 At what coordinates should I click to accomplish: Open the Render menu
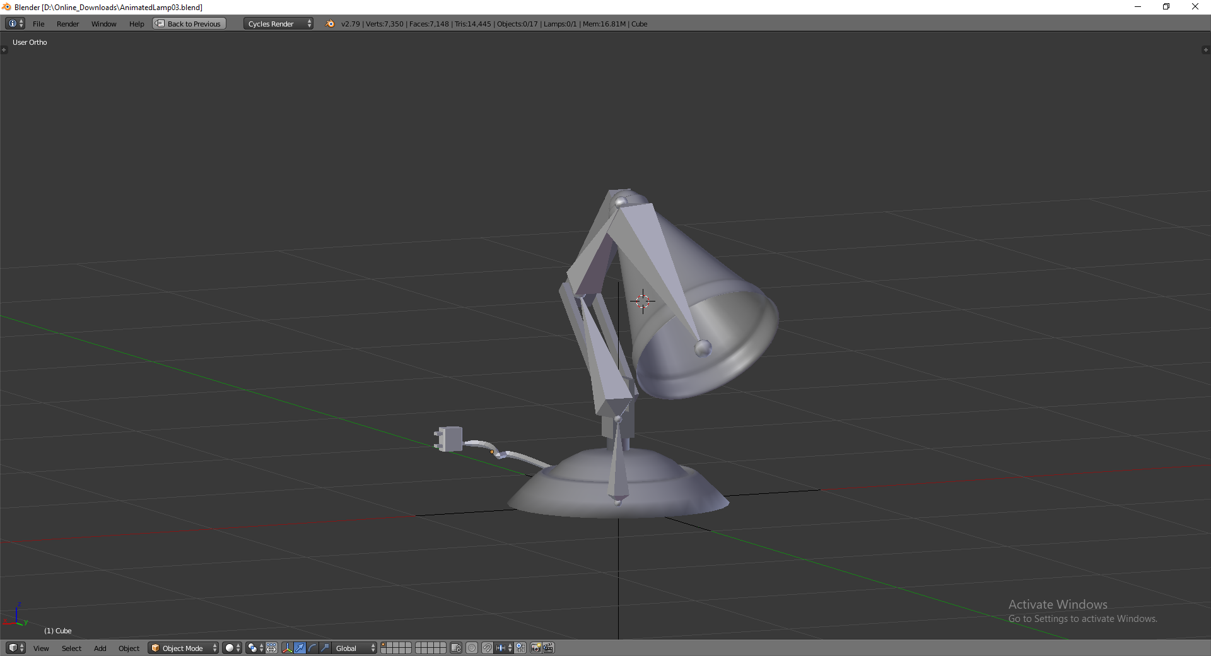pos(67,24)
